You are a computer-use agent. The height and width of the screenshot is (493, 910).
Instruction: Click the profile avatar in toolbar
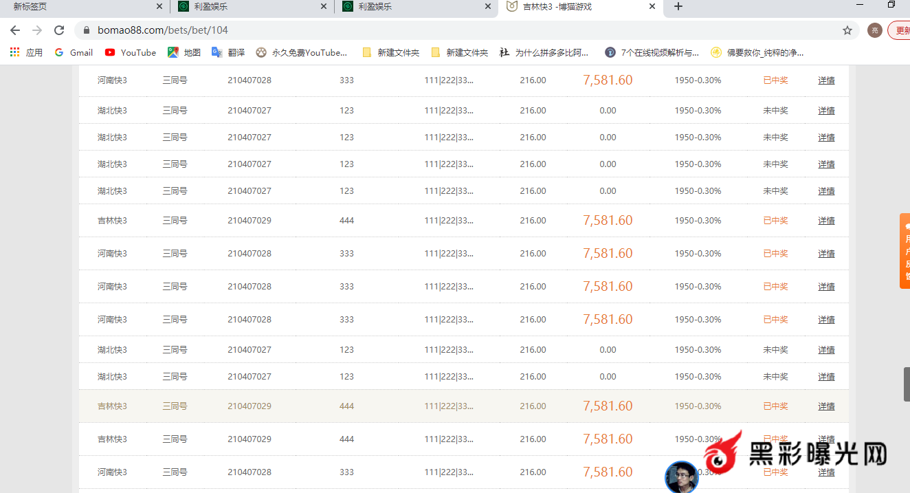click(874, 30)
